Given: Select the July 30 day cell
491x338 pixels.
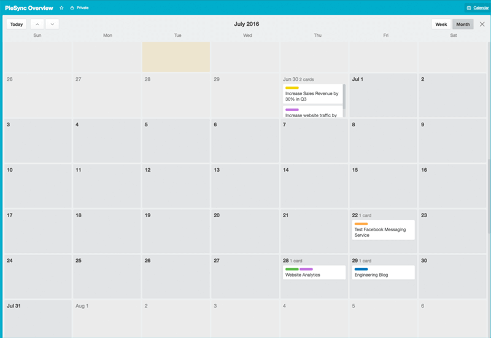Looking at the screenshot, I should click(x=452, y=277).
